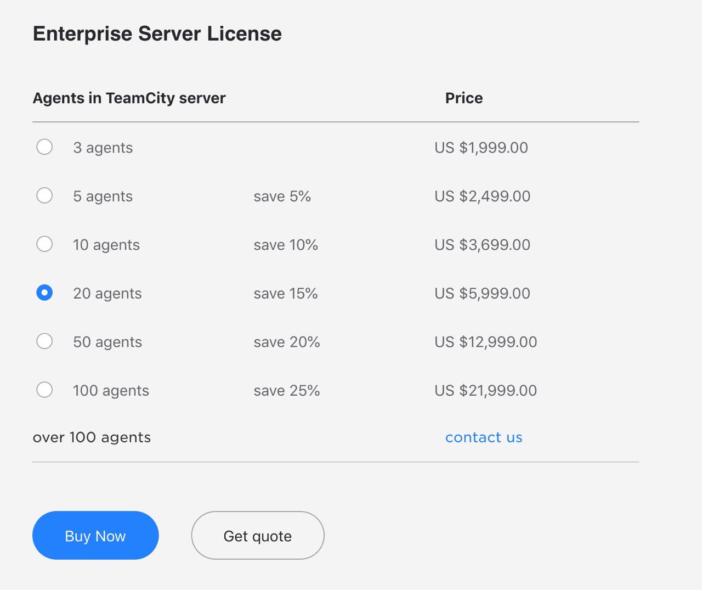Click the selected 20 agents radio button
702x590 pixels.
coord(44,293)
